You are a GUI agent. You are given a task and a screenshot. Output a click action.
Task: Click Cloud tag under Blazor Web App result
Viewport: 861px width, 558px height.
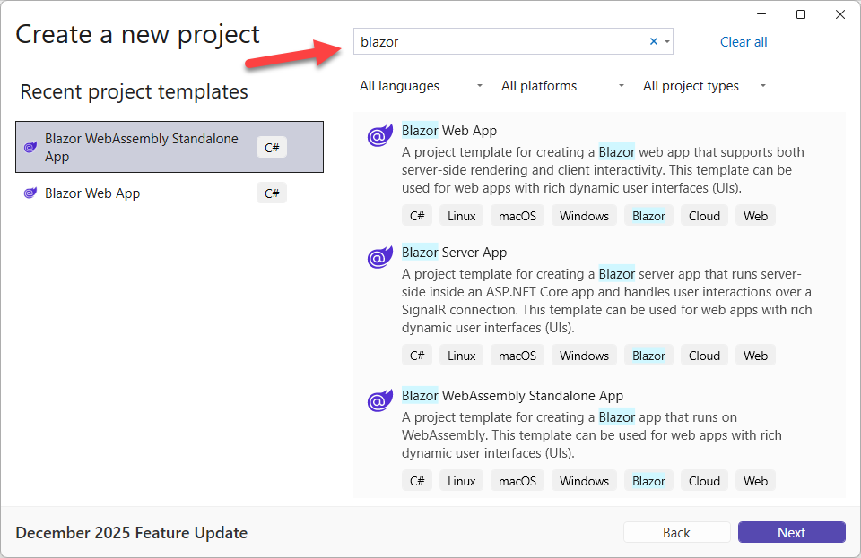pyautogui.click(x=704, y=216)
